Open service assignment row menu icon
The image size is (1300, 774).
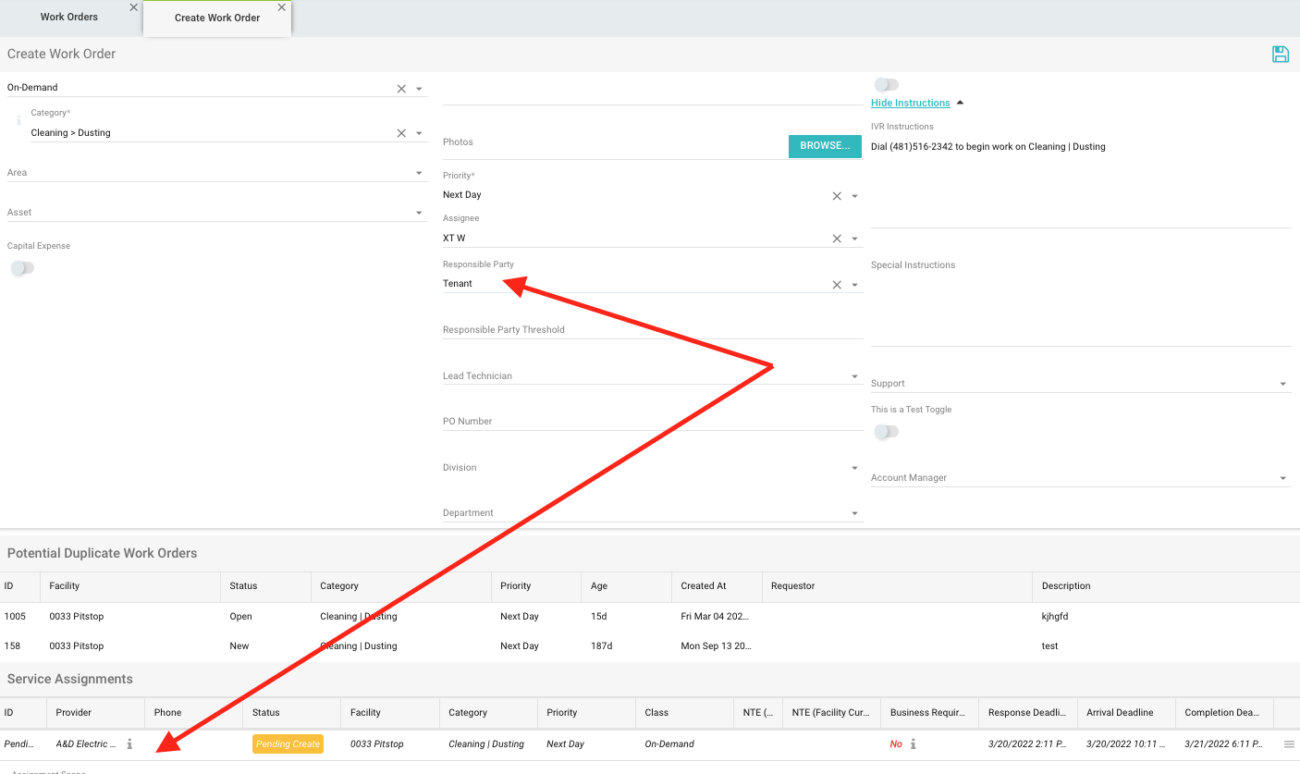[1289, 743]
